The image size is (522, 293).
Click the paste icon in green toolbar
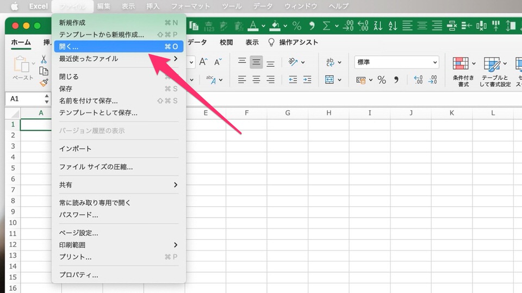(x=194, y=26)
